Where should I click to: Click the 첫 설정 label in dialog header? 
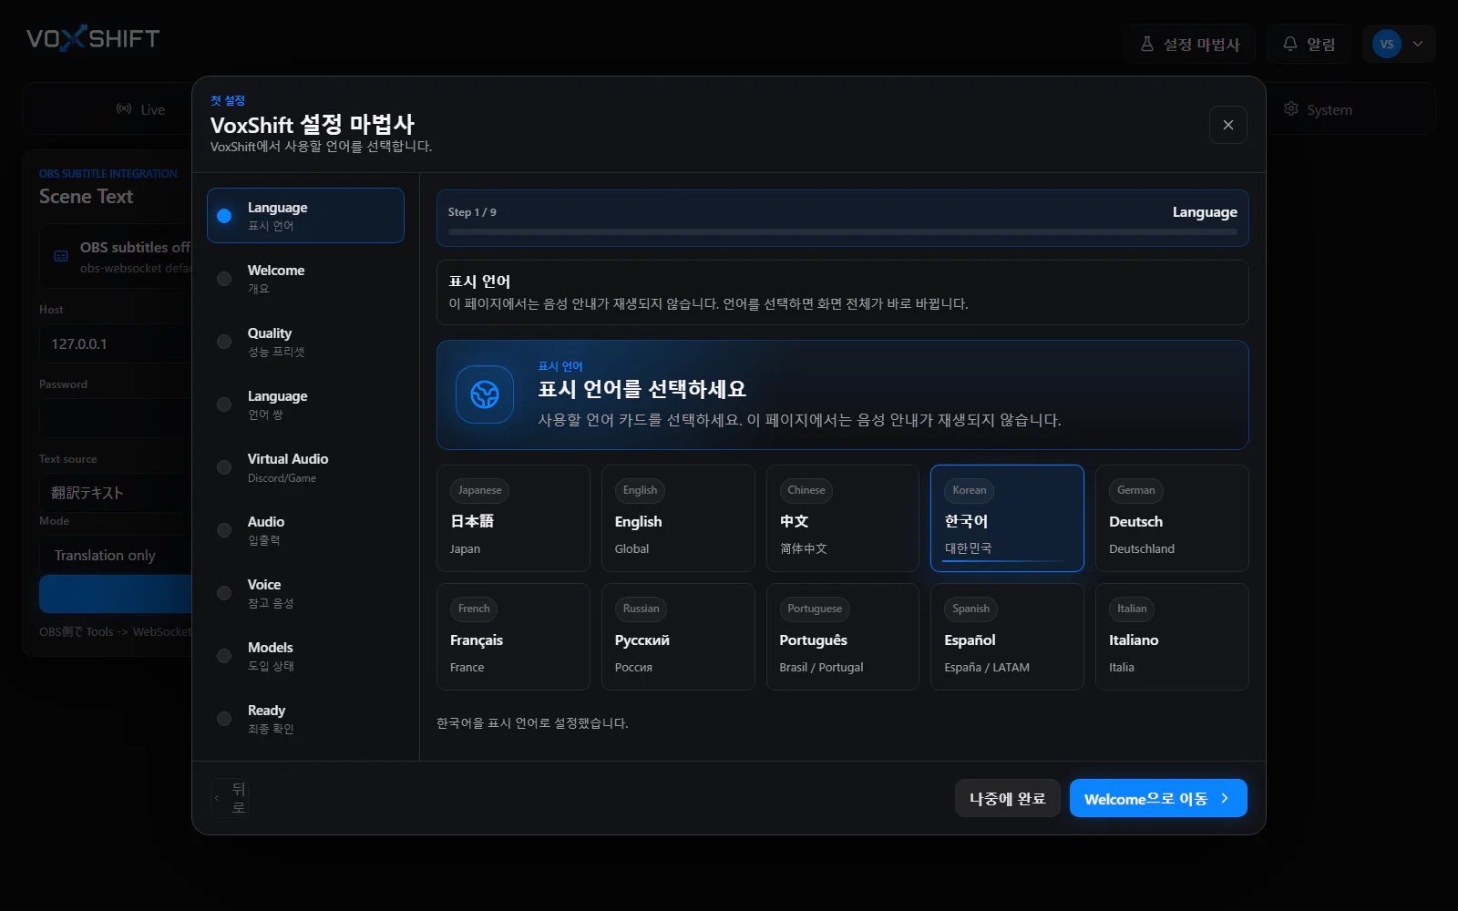tap(228, 100)
